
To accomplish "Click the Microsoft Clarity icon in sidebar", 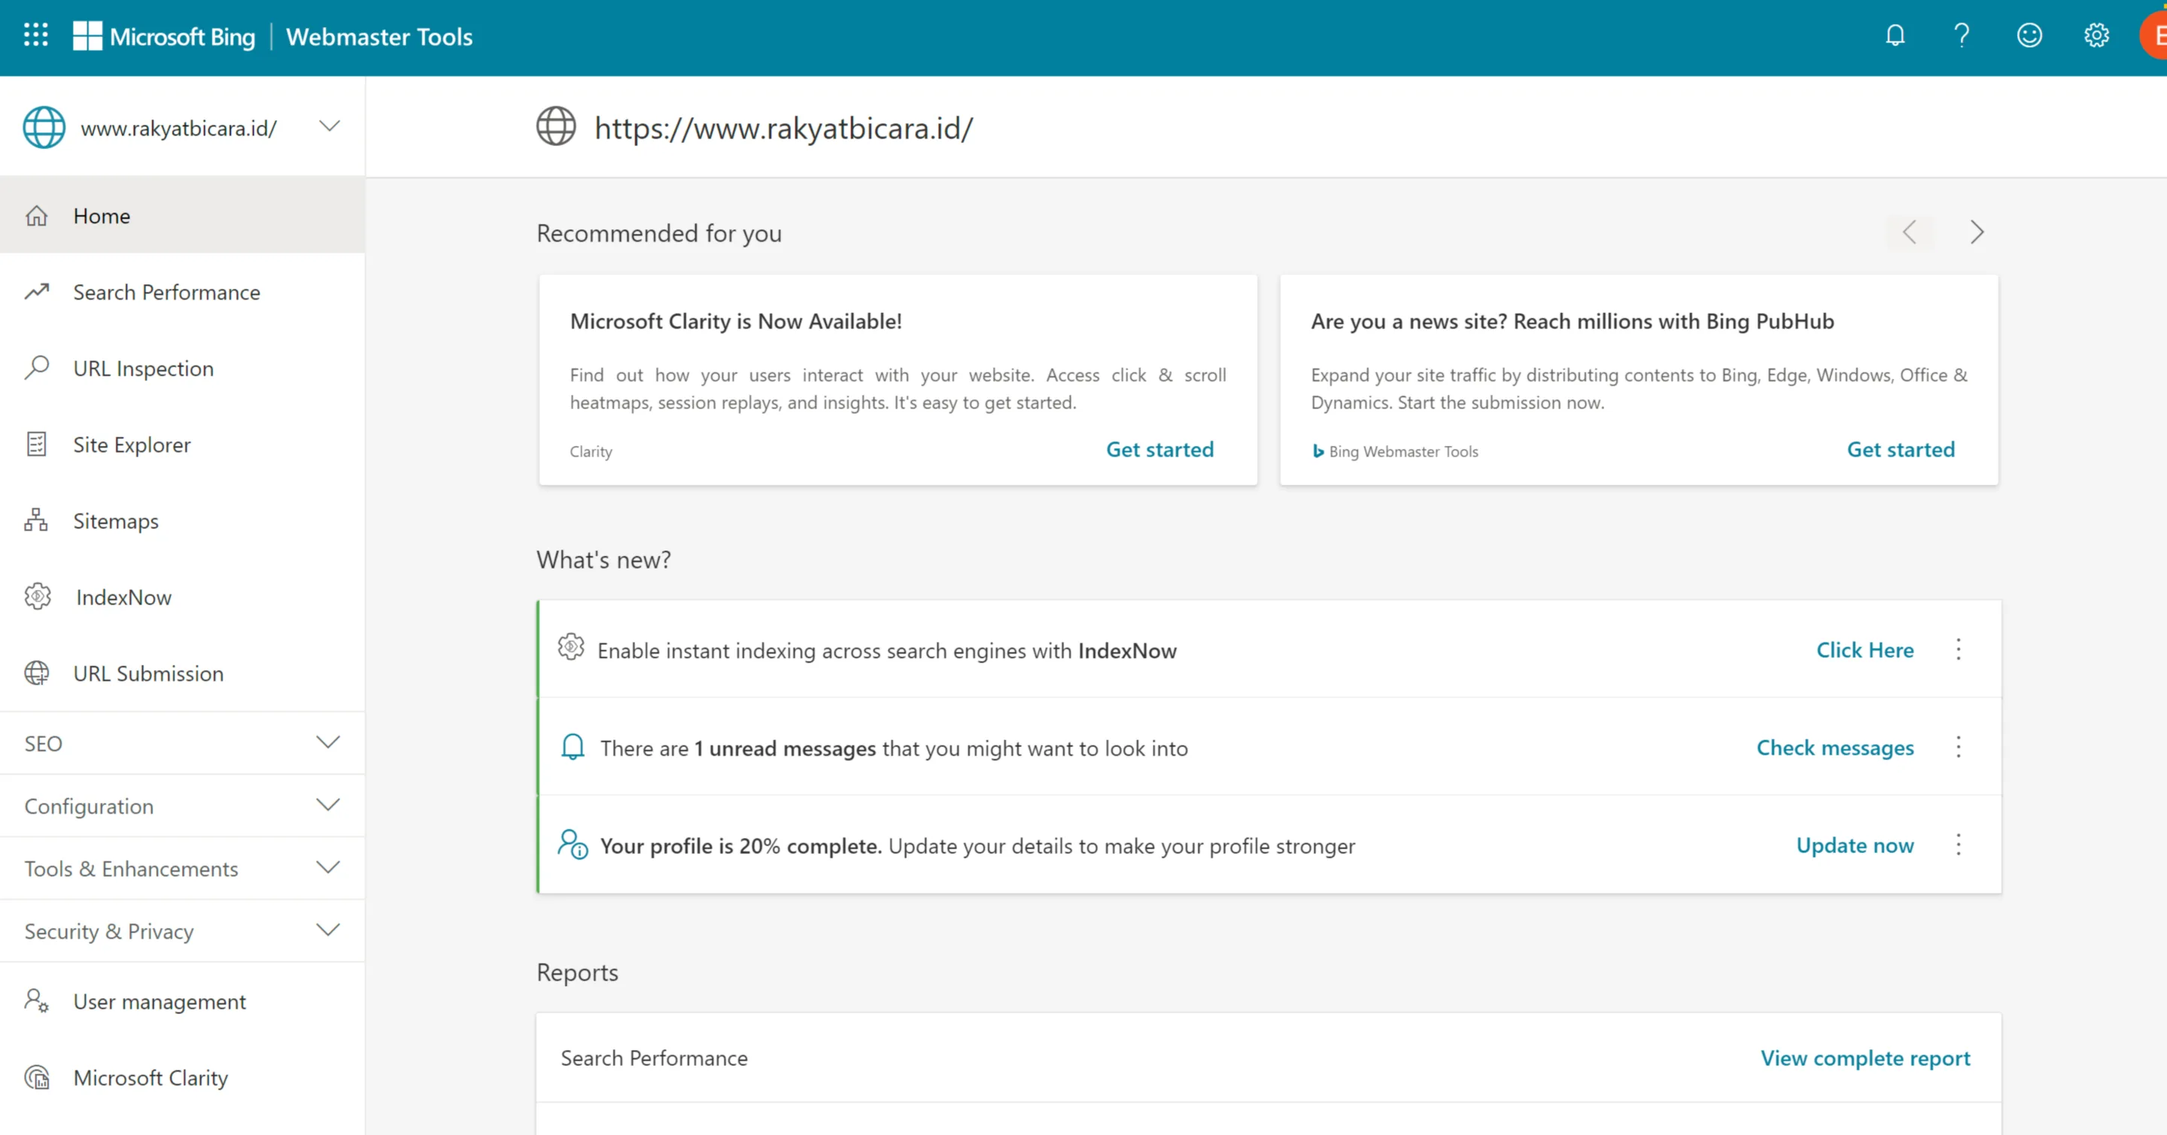I will point(37,1077).
